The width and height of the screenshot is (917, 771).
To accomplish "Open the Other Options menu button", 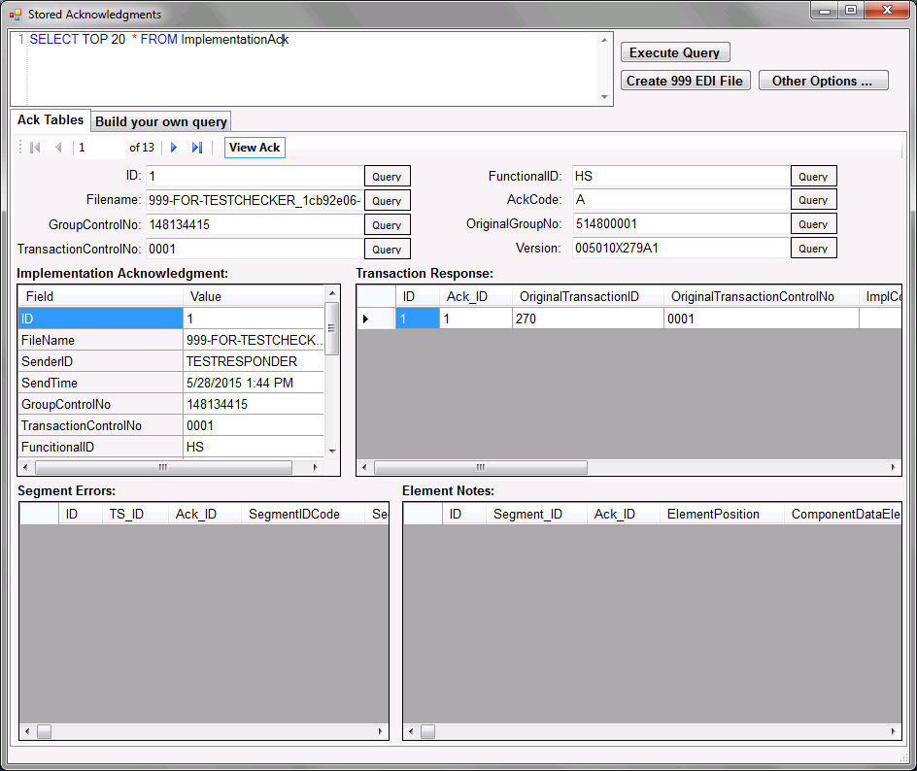I will (x=823, y=81).
